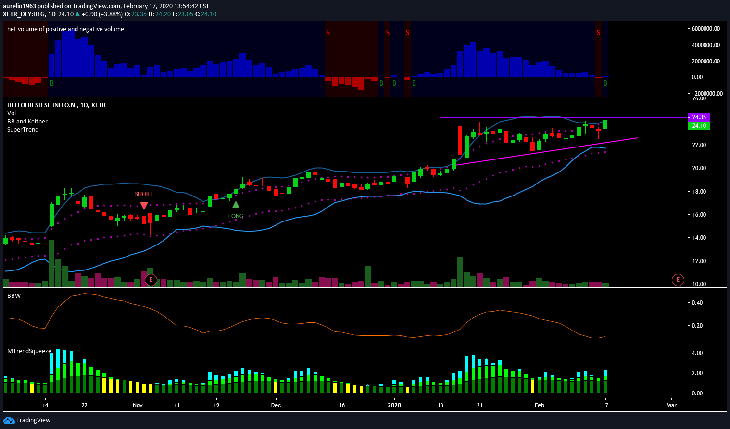
Task: Click the green up arrow beside header price
Action: [x=77, y=14]
